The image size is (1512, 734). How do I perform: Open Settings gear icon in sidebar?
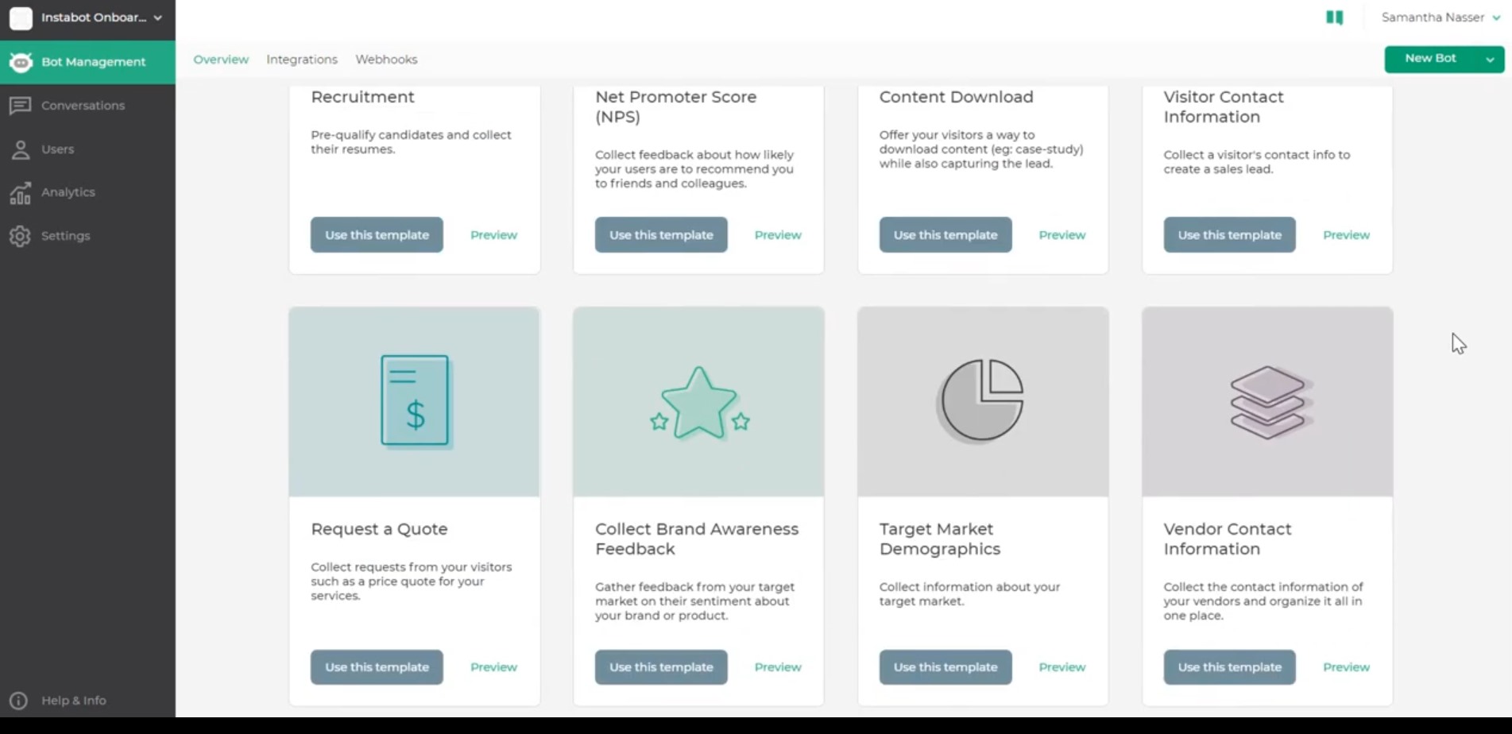21,236
